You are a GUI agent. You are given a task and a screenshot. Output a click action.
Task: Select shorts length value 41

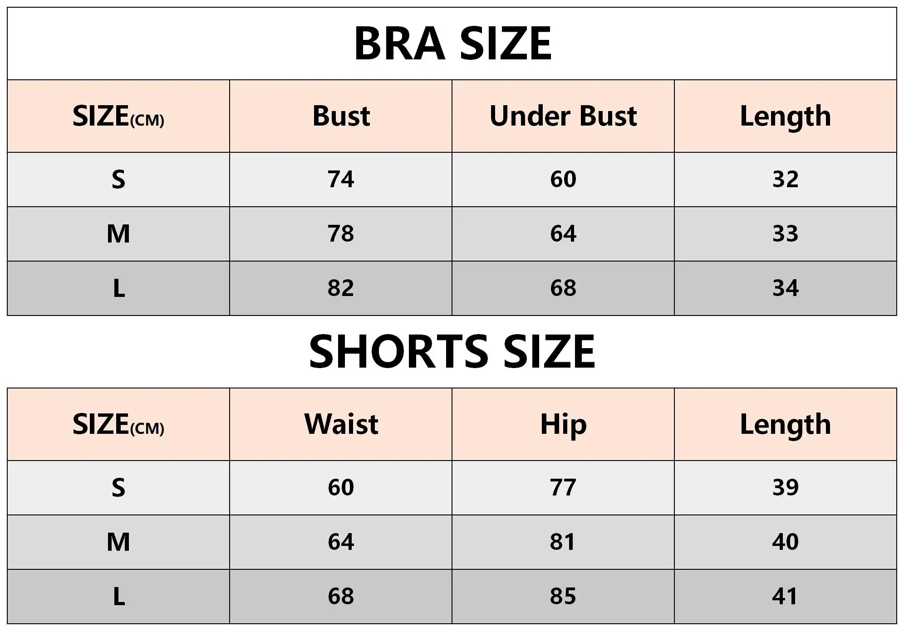[785, 597]
